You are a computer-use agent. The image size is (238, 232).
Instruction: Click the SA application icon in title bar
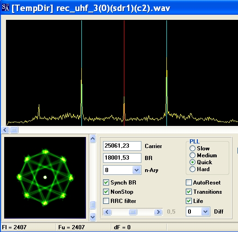pyautogui.click(x=6, y=7)
